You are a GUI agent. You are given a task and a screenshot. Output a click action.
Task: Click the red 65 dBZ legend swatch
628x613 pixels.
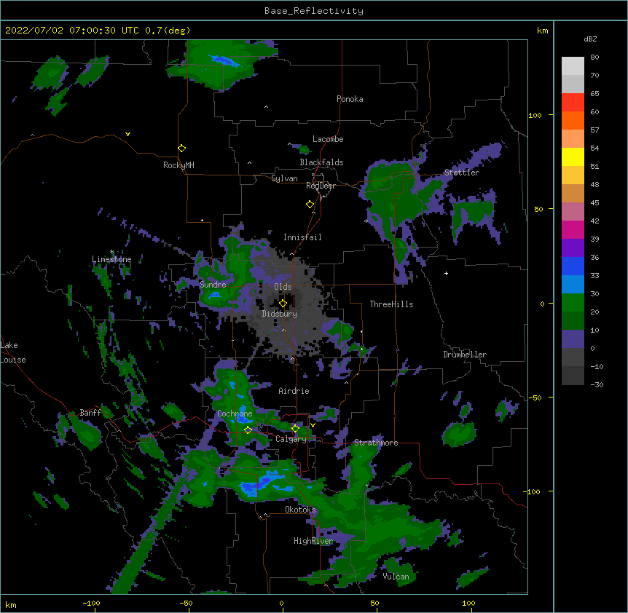click(x=573, y=102)
